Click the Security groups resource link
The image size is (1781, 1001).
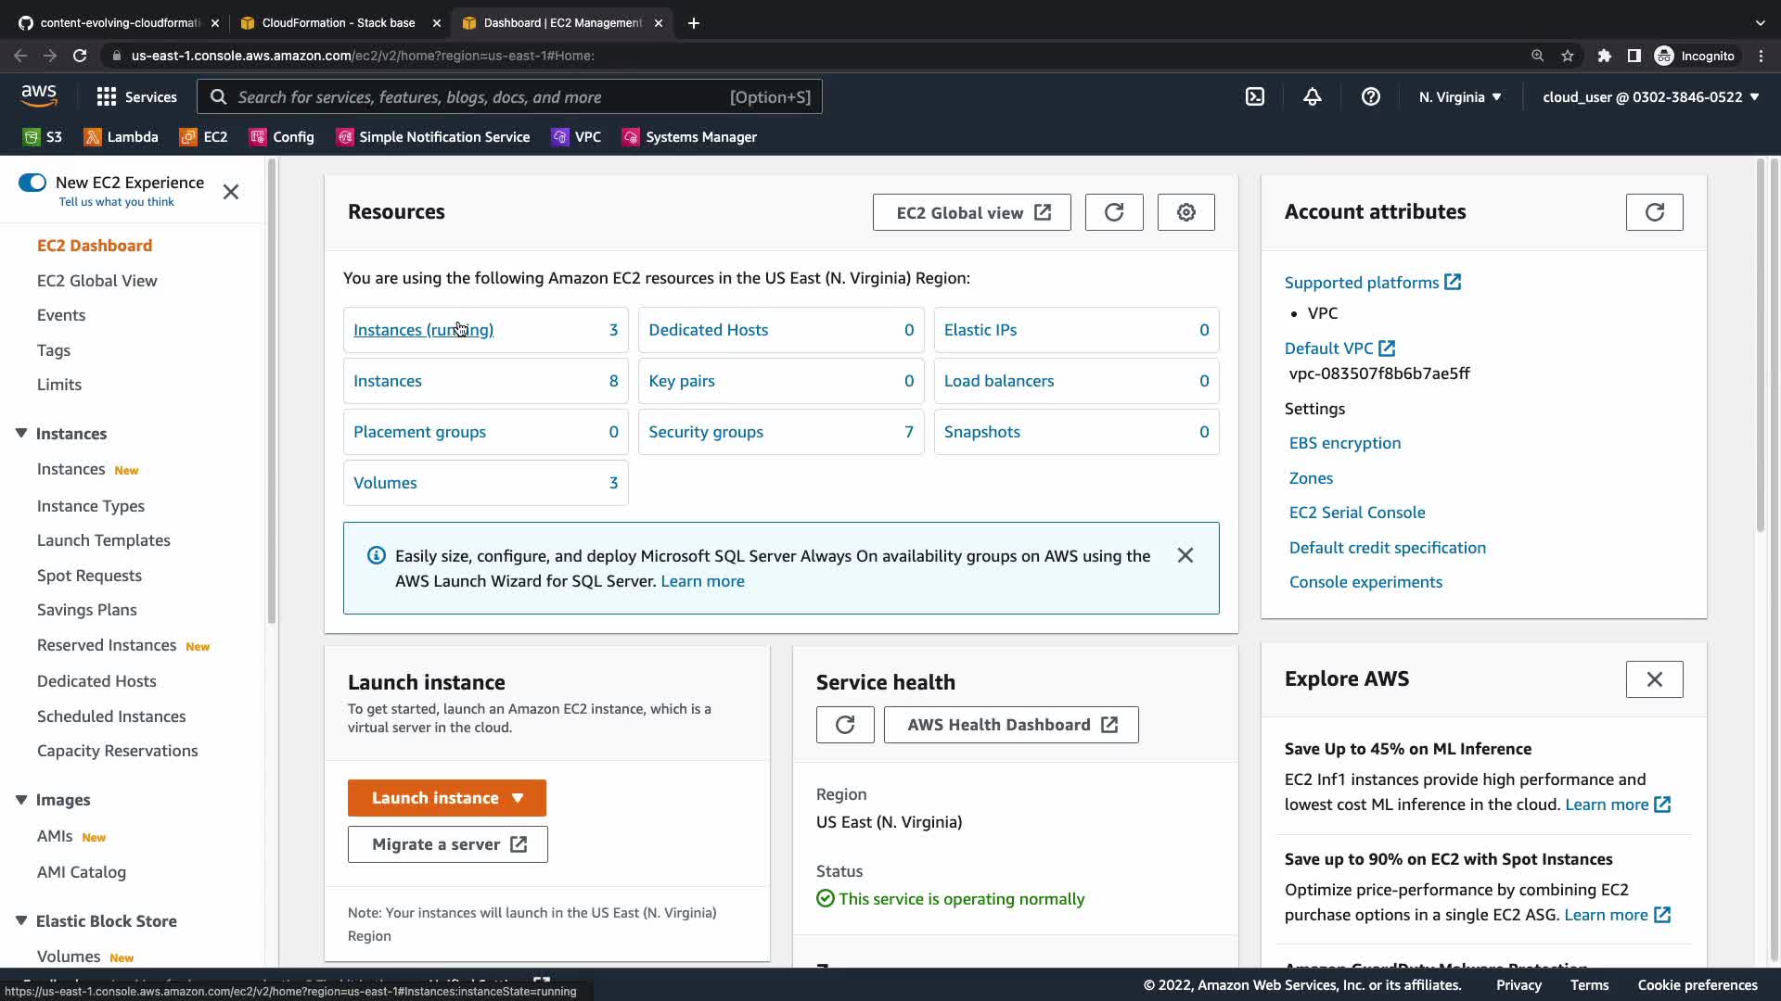pos(705,432)
